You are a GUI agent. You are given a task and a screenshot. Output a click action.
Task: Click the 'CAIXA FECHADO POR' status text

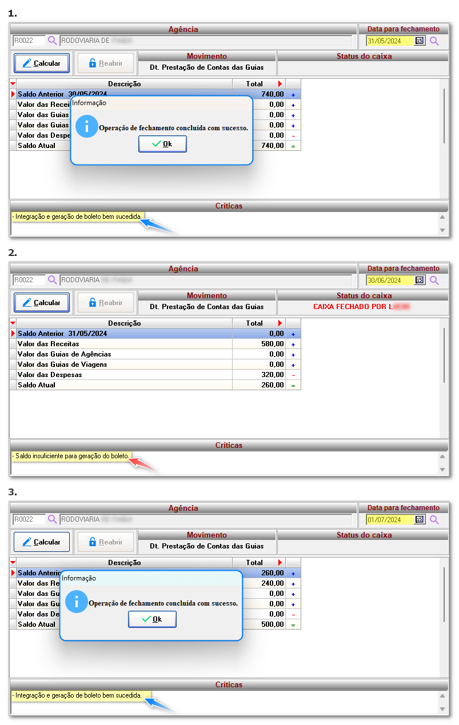(x=352, y=307)
